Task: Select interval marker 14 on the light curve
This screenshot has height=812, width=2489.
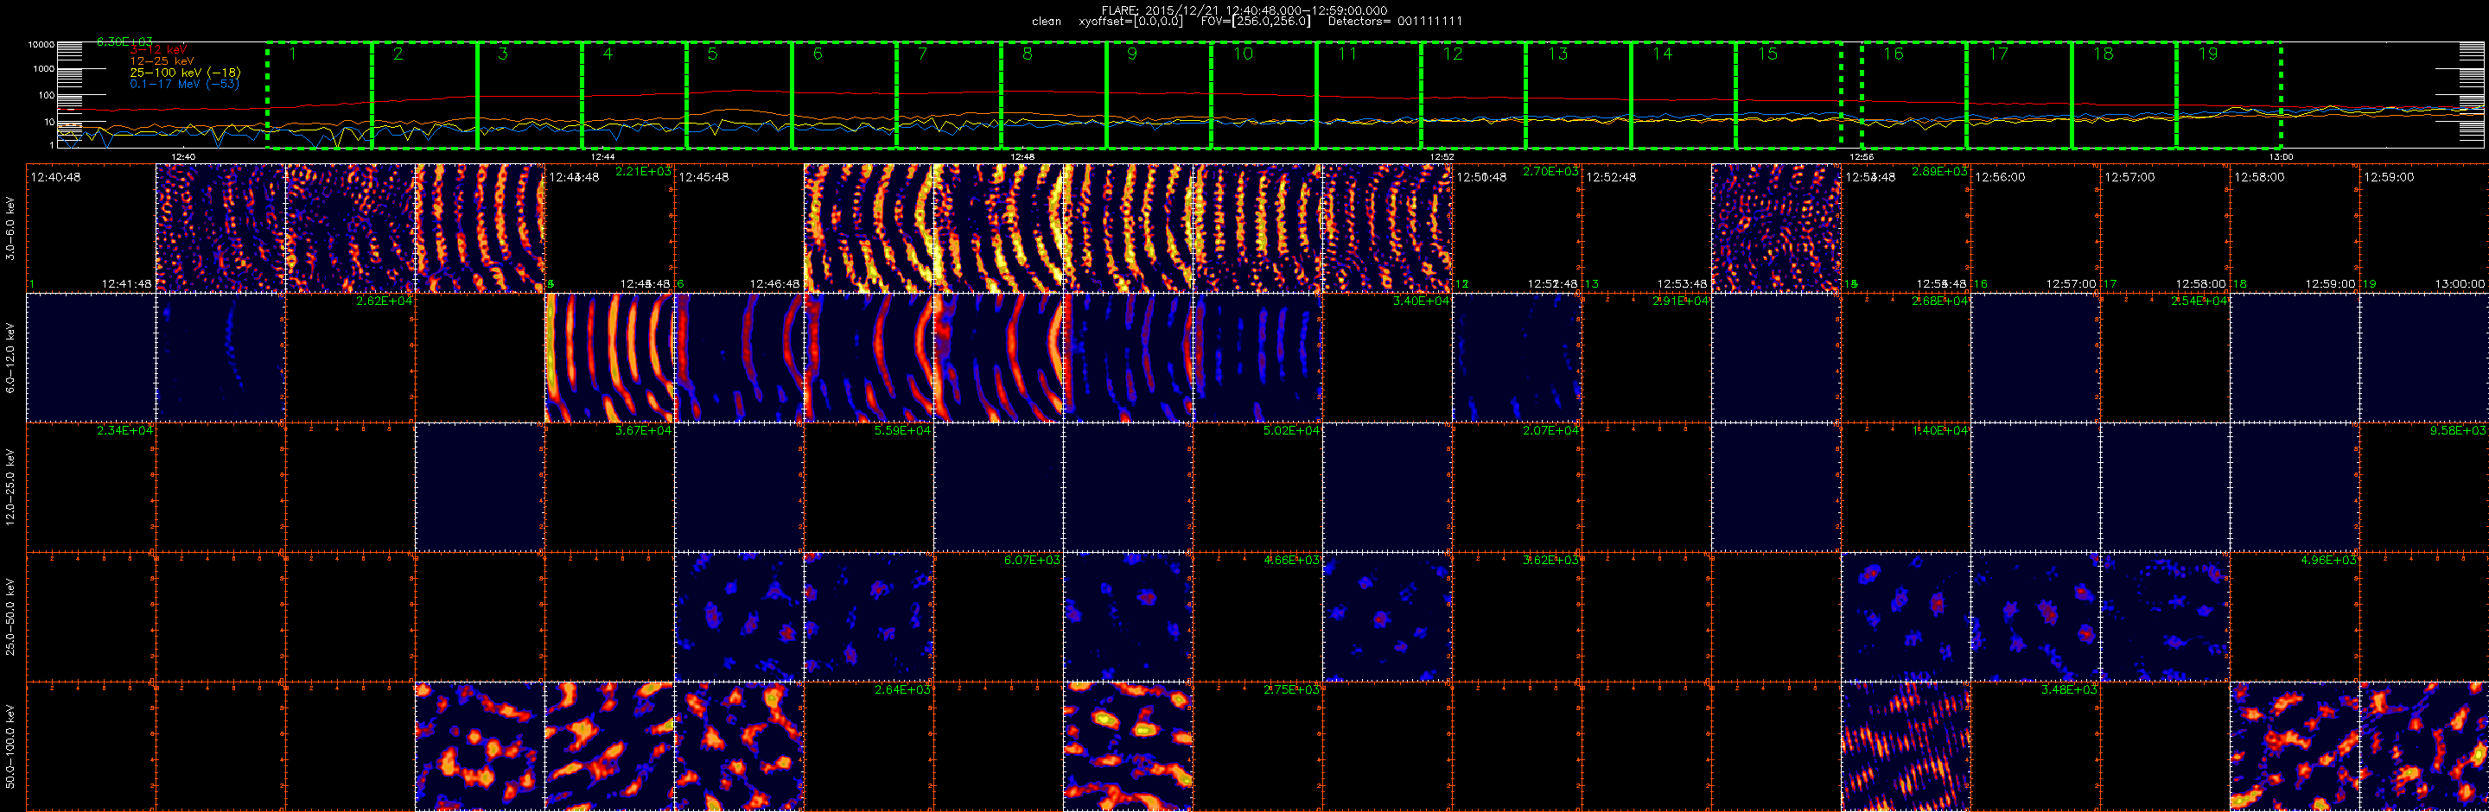Action: [x=1663, y=54]
